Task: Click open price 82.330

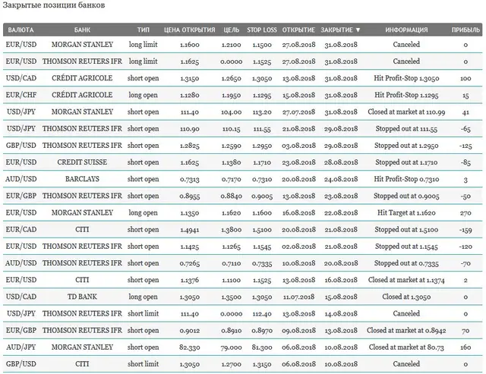Action: pyautogui.click(x=189, y=347)
